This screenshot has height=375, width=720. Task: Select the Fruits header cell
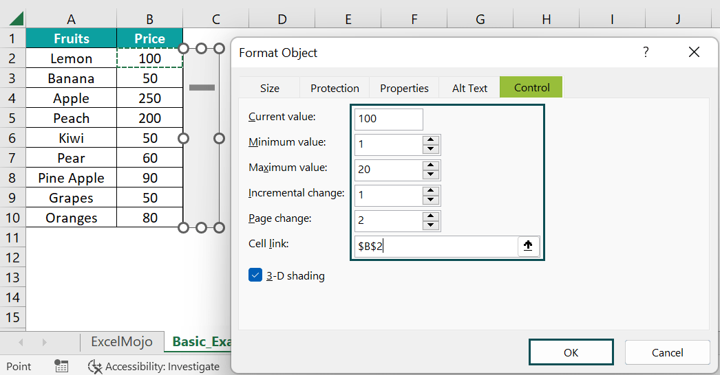(71, 38)
